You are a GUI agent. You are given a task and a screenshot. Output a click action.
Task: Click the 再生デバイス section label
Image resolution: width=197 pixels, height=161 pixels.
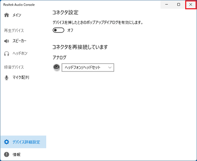click(x=14, y=30)
